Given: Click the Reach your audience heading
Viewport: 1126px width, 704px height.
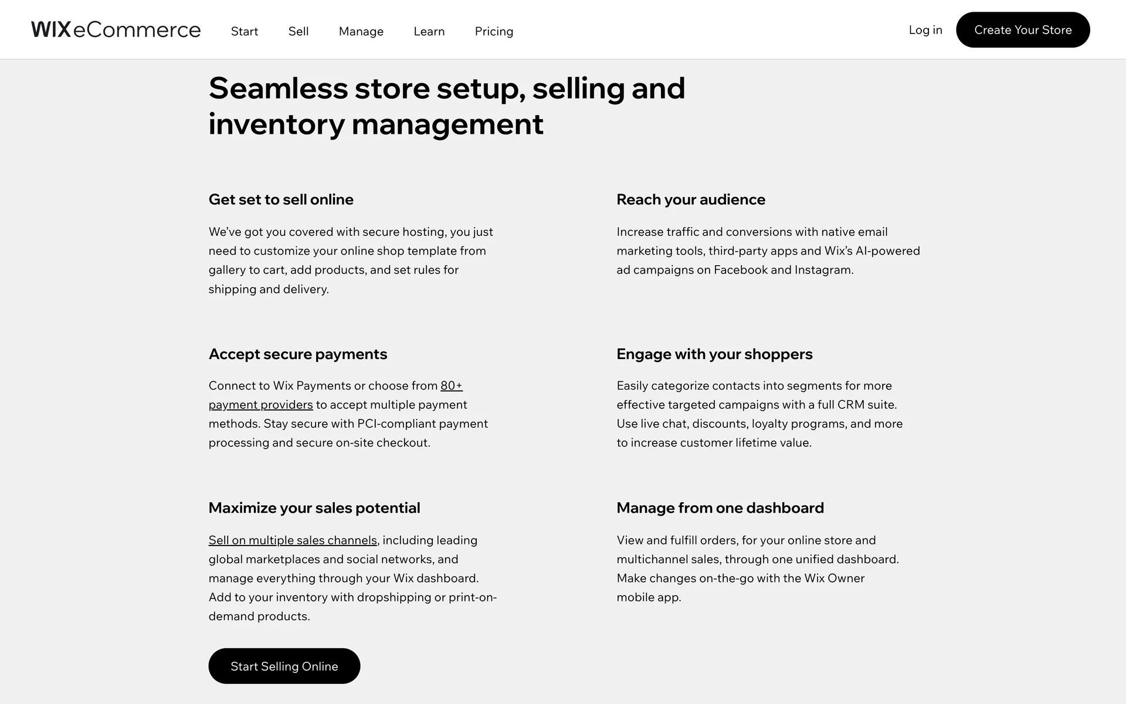Looking at the screenshot, I should click(690, 199).
